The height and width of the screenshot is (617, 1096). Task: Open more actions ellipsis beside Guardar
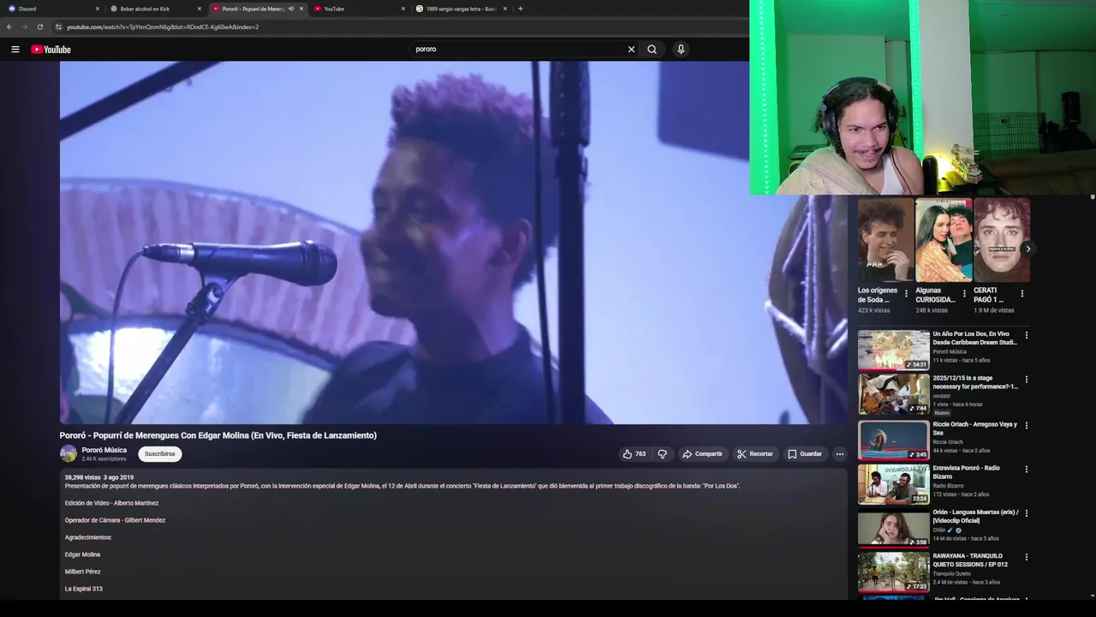(x=839, y=454)
